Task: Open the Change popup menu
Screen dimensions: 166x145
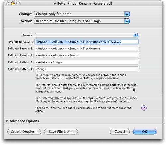Action: coord(82,14)
